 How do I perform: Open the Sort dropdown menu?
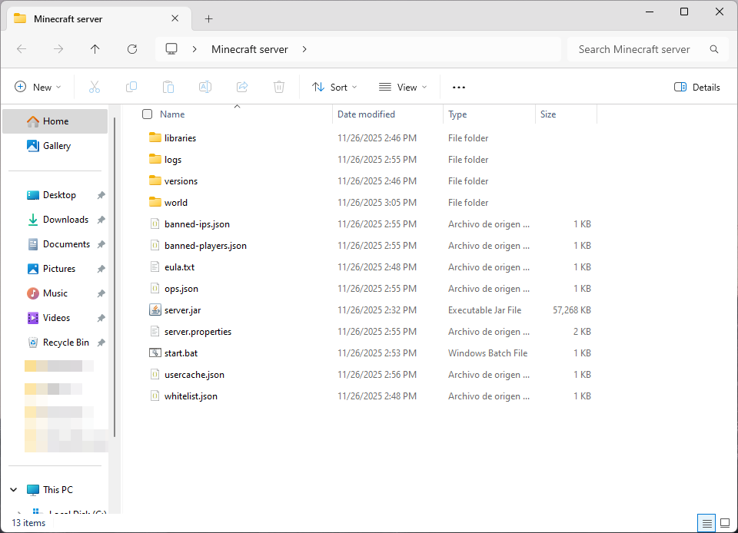click(x=334, y=87)
